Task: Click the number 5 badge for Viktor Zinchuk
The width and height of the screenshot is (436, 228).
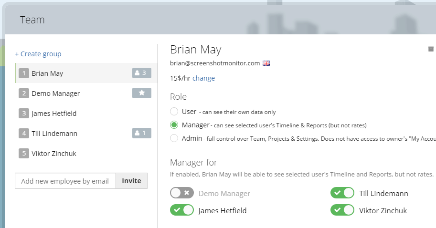Action: 24,153
